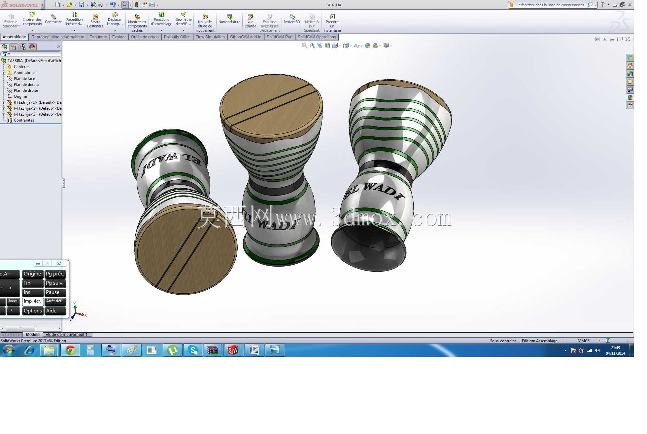
Task: Open the File Explorer folder task pane tab
Action: tap(630, 82)
